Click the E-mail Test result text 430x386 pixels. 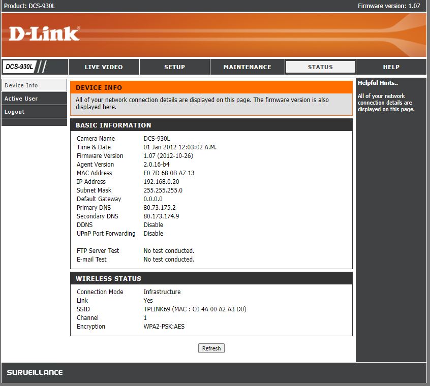point(169,259)
